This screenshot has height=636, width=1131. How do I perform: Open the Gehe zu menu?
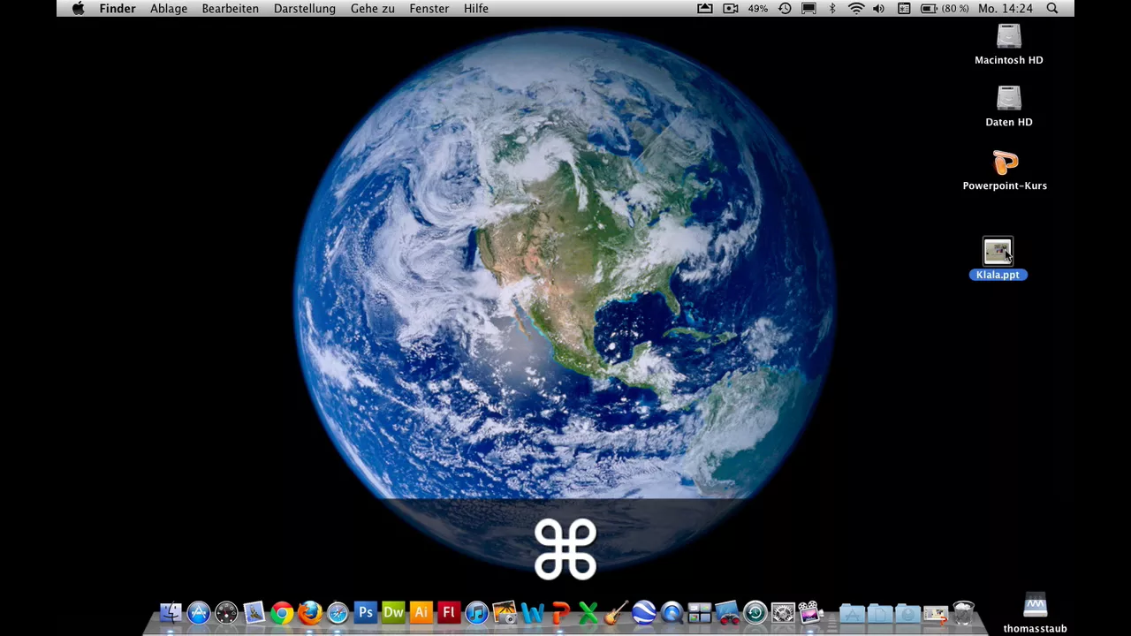pyautogui.click(x=373, y=8)
